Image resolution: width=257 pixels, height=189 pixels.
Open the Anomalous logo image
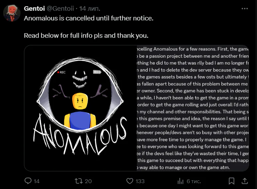81,108
